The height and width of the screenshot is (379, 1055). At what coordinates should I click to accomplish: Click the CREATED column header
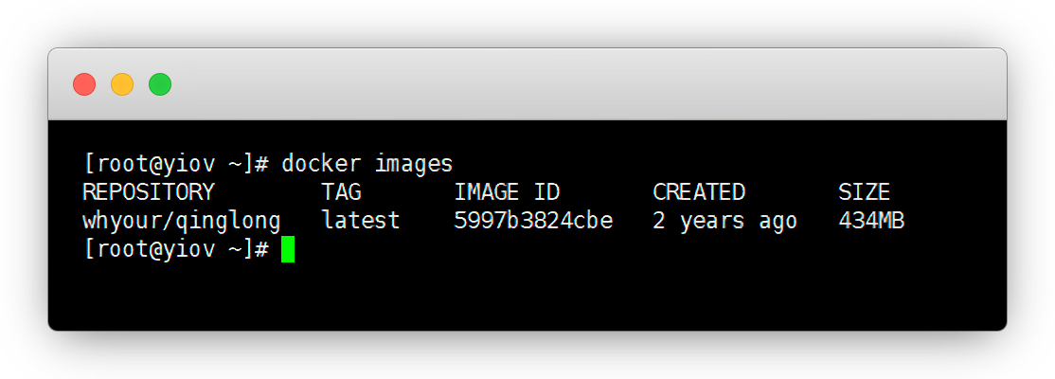(699, 192)
